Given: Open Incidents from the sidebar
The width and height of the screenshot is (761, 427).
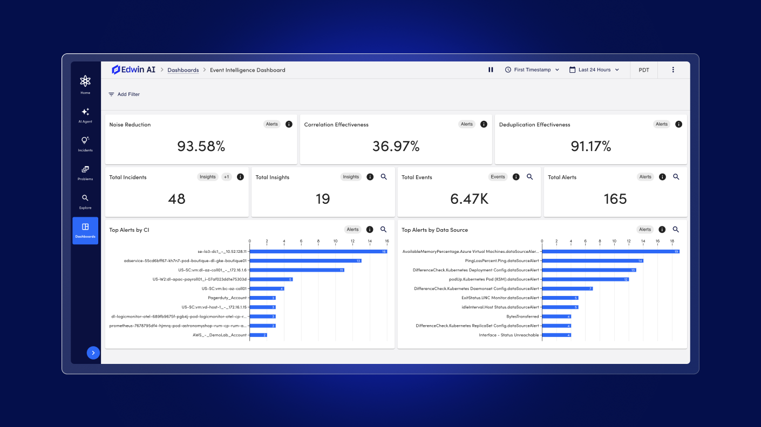Looking at the screenshot, I should [85, 144].
